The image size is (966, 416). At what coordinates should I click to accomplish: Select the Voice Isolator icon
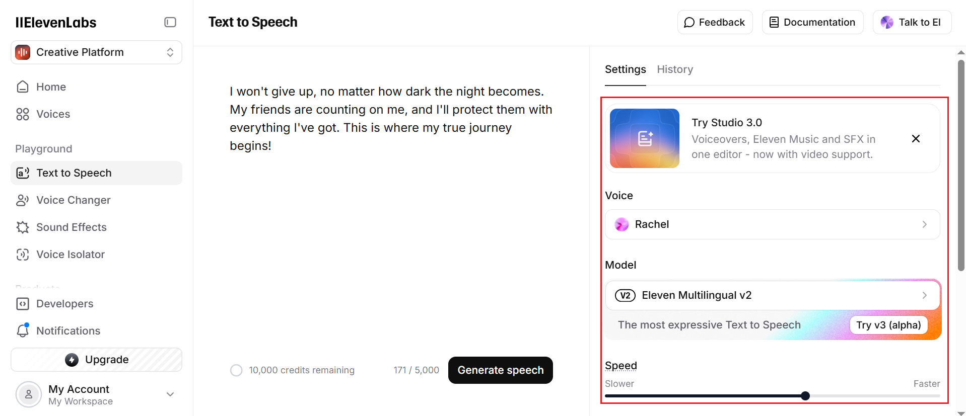[x=23, y=255]
